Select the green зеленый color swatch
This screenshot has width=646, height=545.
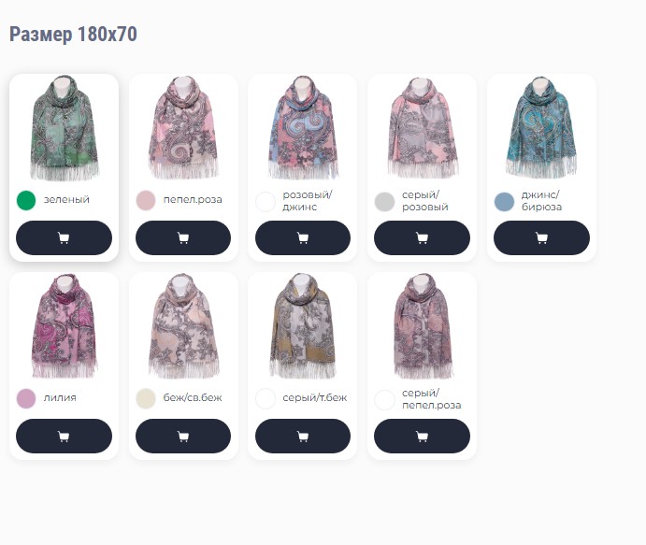tap(26, 200)
